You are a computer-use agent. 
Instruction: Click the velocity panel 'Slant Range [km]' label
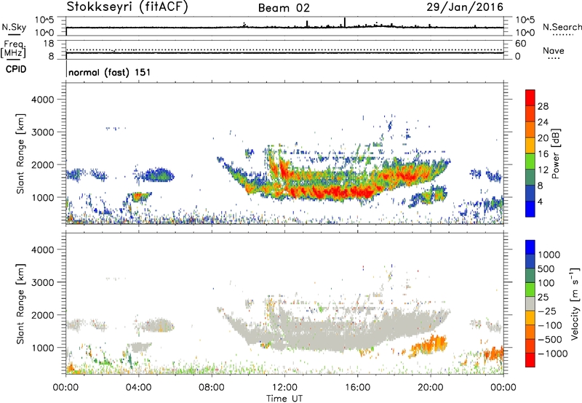click(20, 304)
